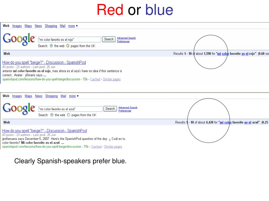Click Search button next to rojo query

[x=109, y=39]
